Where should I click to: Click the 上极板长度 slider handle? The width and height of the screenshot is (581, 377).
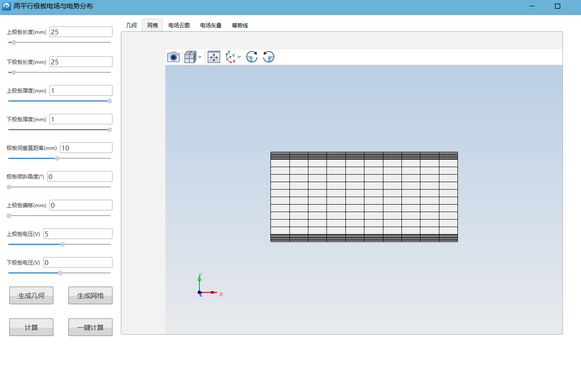[x=14, y=42]
